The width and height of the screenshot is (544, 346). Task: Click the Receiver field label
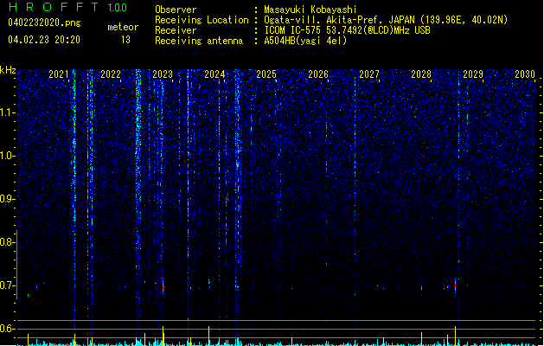point(176,30)
